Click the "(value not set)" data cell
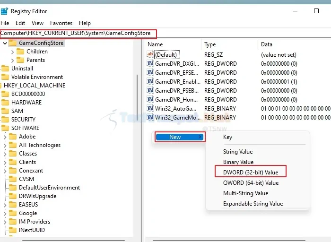 [279, 55]
